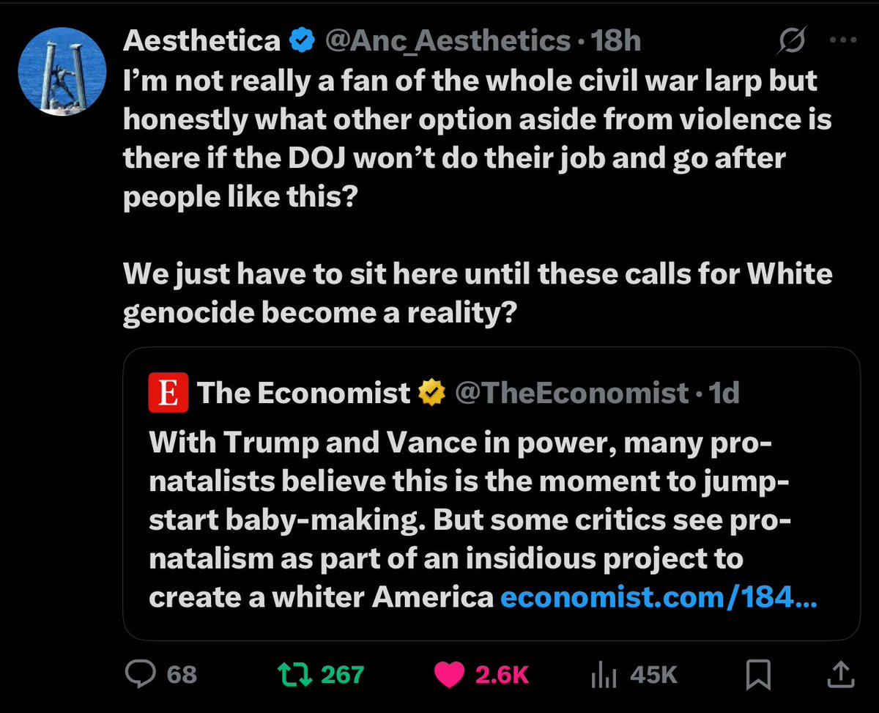Bookmark this post
The width and height of the screenshot is (879, 713).
pyautogui.click(x=757, y=675)
